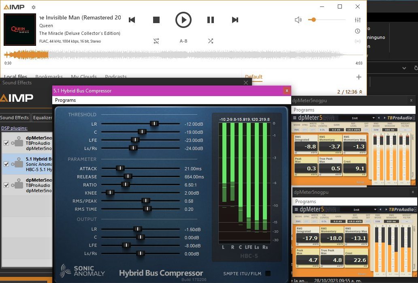Toggle SYNC OFF button in dpMeter showing -17.9
The height and width of the screenshot is (283, 418).
(306, 222)
